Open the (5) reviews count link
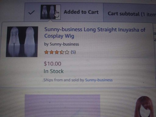 coord(73,52)
